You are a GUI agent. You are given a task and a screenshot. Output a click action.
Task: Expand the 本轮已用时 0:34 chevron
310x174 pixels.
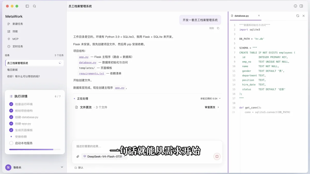tap(220, 99)
